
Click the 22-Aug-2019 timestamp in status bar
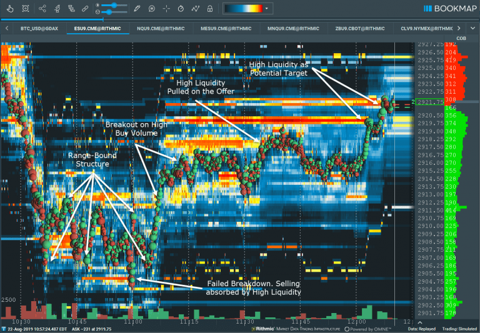coord(37,329)
